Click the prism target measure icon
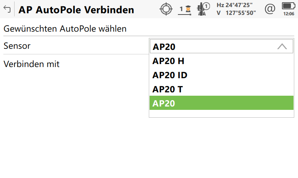The height and width of the screenshot is (178, 298). [x=183, y=9]
